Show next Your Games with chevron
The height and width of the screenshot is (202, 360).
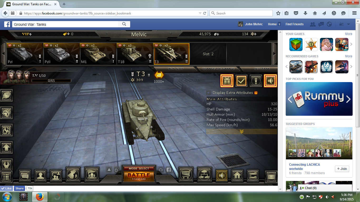(x=351, y=44)
